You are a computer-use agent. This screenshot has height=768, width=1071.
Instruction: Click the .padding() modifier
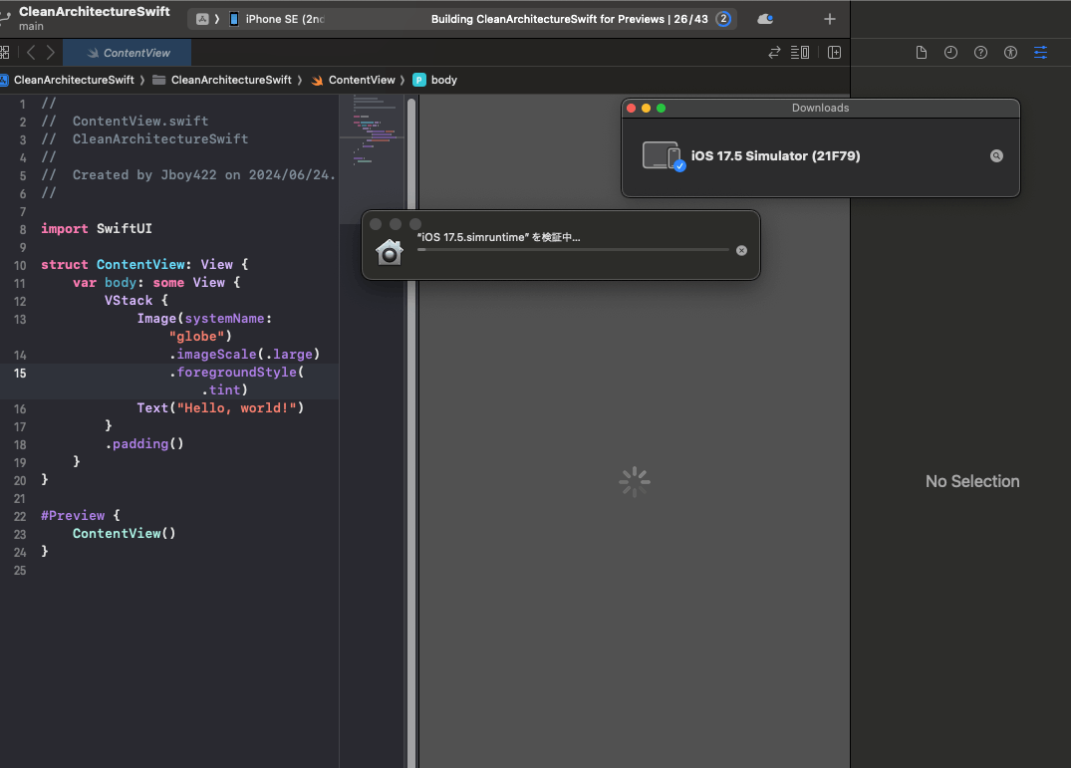[x=144, y=443]
